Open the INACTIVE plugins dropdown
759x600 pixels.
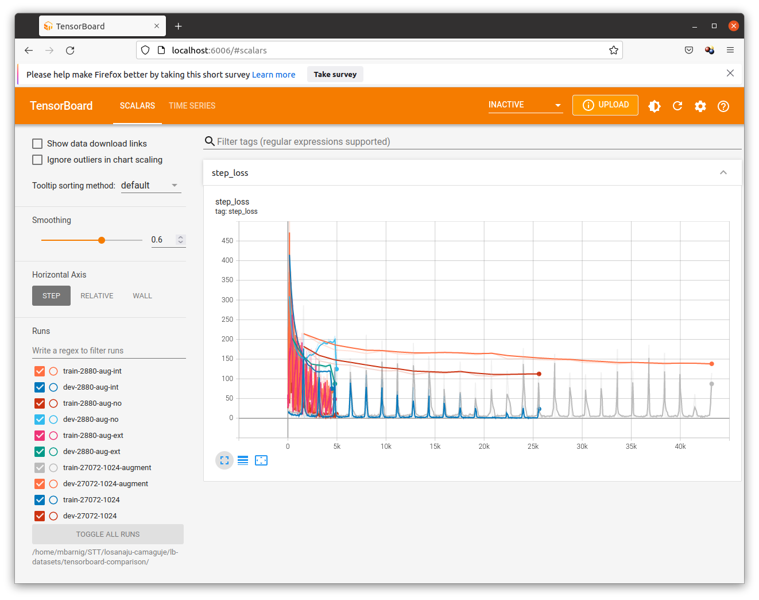pyautogui.click(x=525, y=105)
